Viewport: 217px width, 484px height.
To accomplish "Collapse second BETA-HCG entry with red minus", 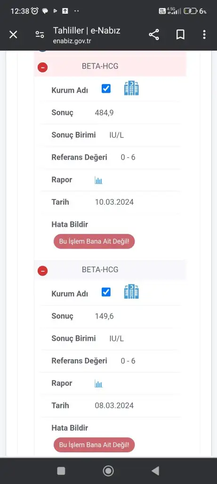I will [43, 271].
